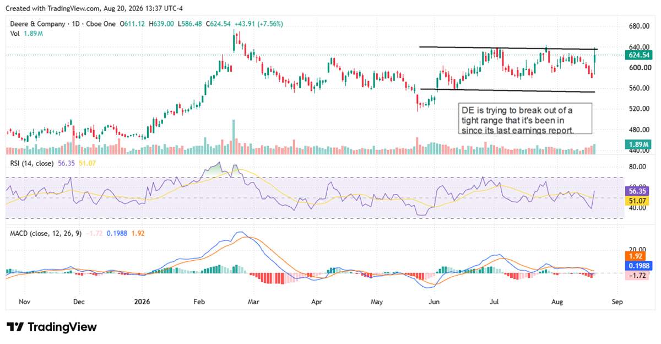Click the 560.00 price axis label
This screenshot has width=661, height=344.
pos(639,88)
